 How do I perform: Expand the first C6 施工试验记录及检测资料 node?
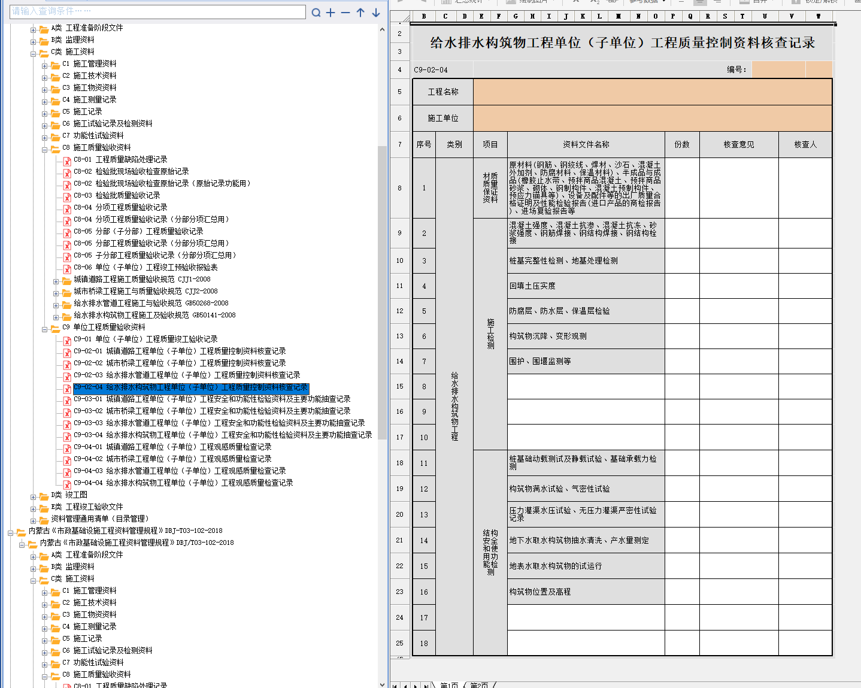pyautogui.click(x=45, y=125)
